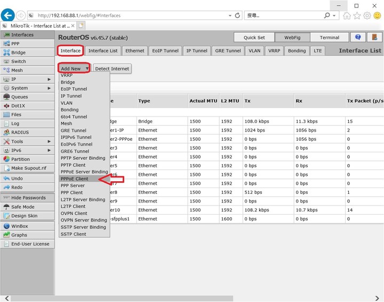Sort by the Actual MTU column header

point(203,101)
